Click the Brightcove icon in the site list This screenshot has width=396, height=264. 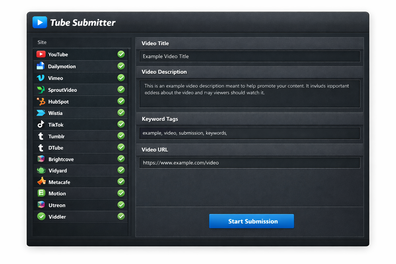[x=41, y=159]
